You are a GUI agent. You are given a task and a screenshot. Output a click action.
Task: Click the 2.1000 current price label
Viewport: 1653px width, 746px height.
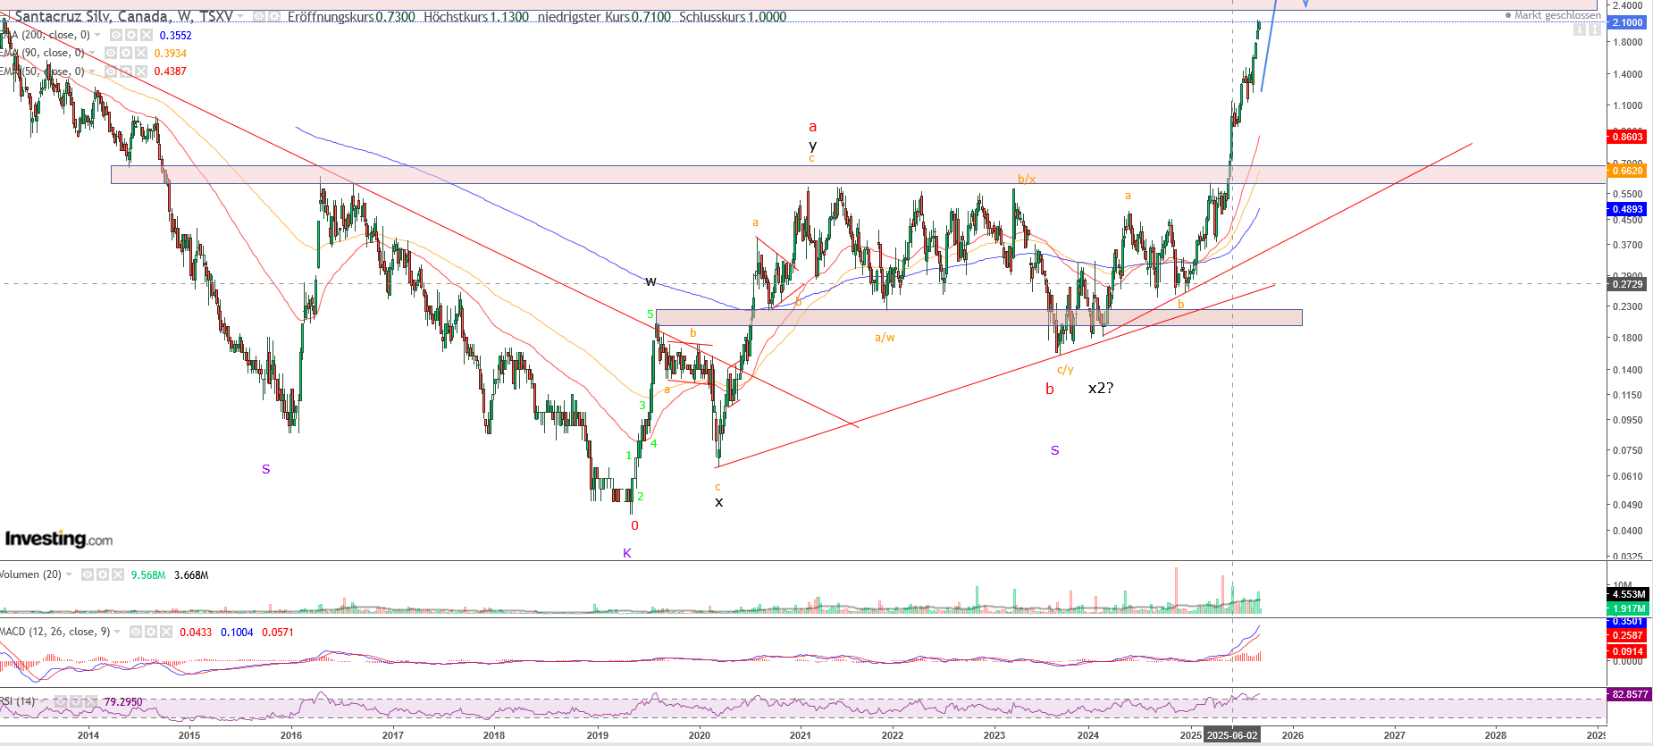1627,22
